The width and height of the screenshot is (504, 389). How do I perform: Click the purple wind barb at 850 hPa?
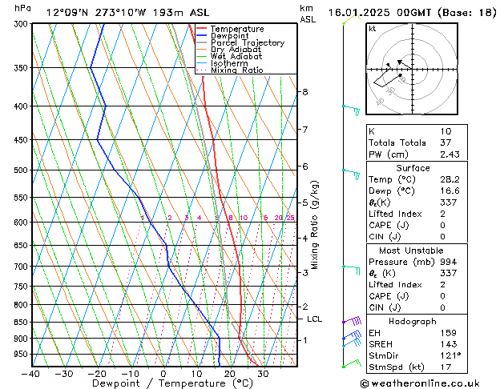(352, 320)
